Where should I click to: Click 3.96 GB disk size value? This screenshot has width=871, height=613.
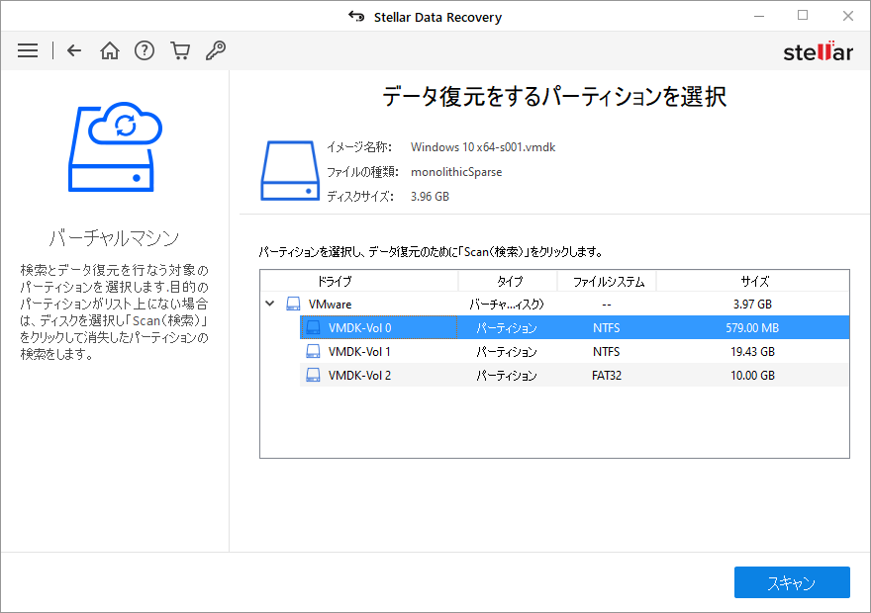pyautogui.click(x=430, y=197)
